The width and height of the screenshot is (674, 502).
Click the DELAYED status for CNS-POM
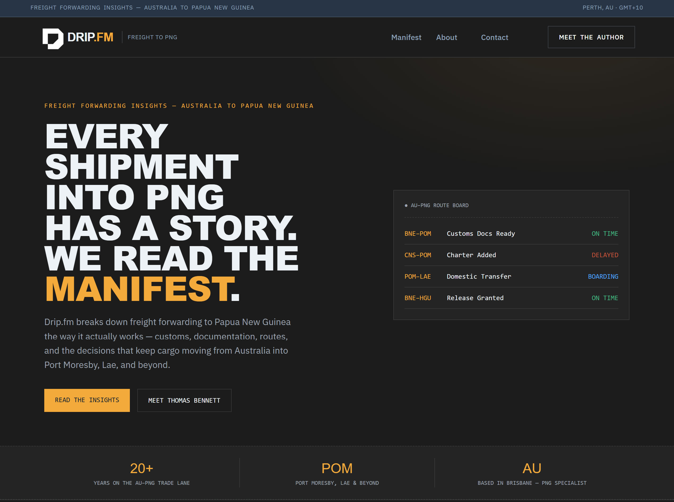pyautogui.click(x=605, y=255)
